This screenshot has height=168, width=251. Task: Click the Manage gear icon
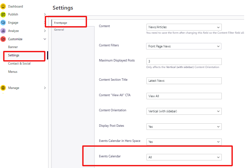[3, 88]
